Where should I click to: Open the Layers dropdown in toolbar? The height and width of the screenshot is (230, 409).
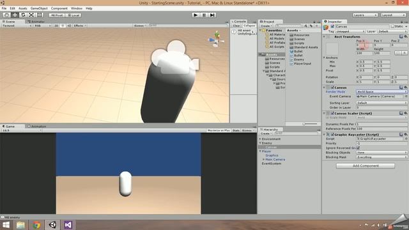[365, 15]
